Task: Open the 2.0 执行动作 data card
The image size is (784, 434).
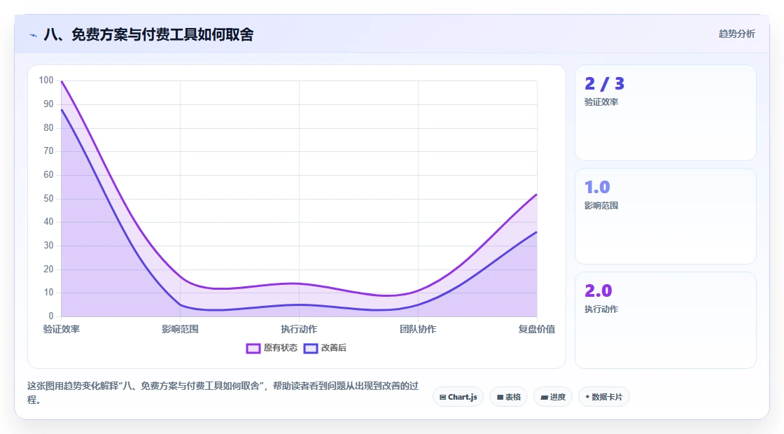Action: 666,320
